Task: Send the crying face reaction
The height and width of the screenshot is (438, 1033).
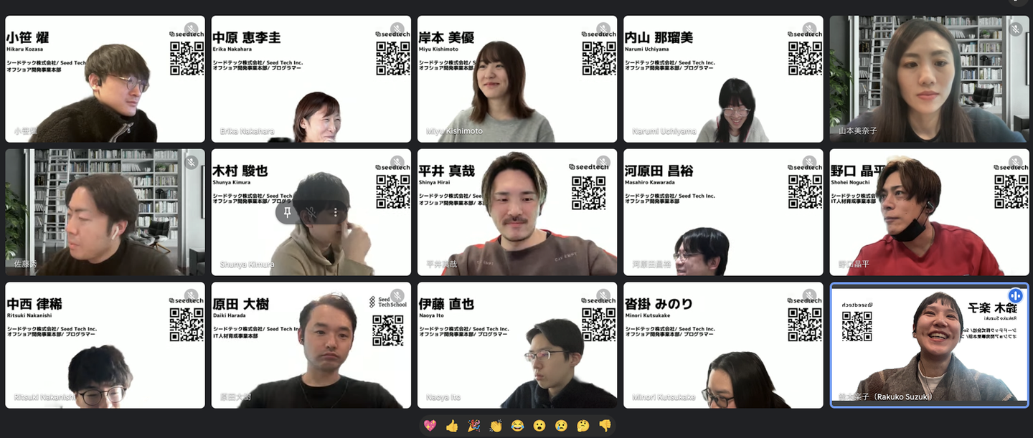Action: (x=561, y=426)
